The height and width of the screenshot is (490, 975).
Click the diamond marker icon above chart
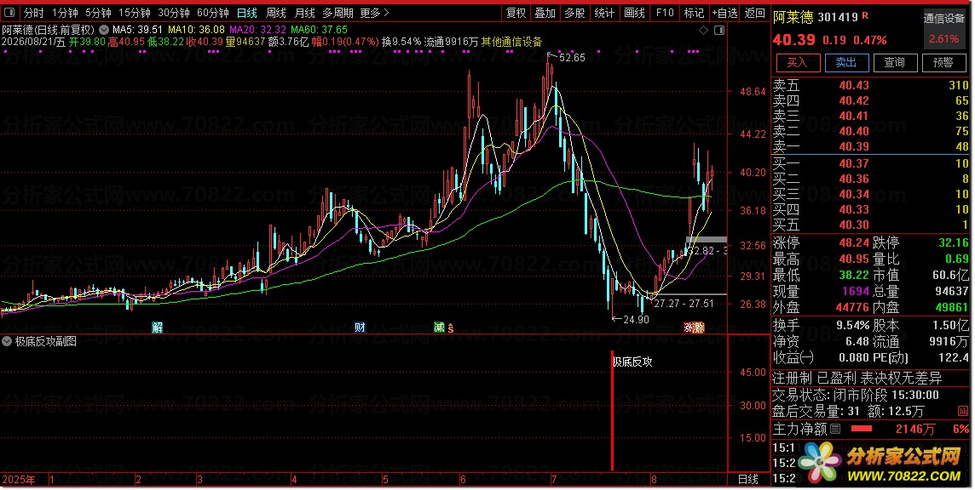pyautogui.click(x=704, y=30)
